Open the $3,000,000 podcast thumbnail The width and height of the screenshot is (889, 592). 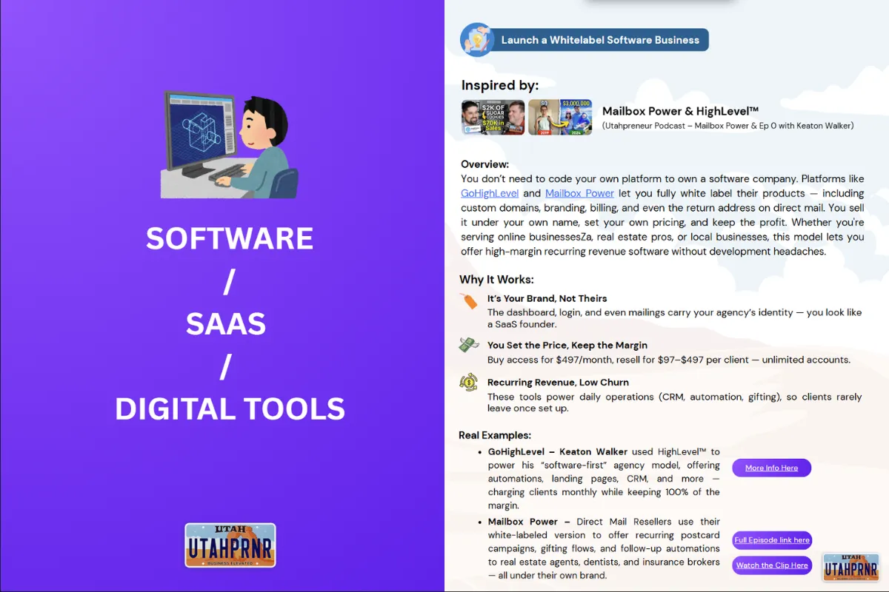tap(560, 117)
